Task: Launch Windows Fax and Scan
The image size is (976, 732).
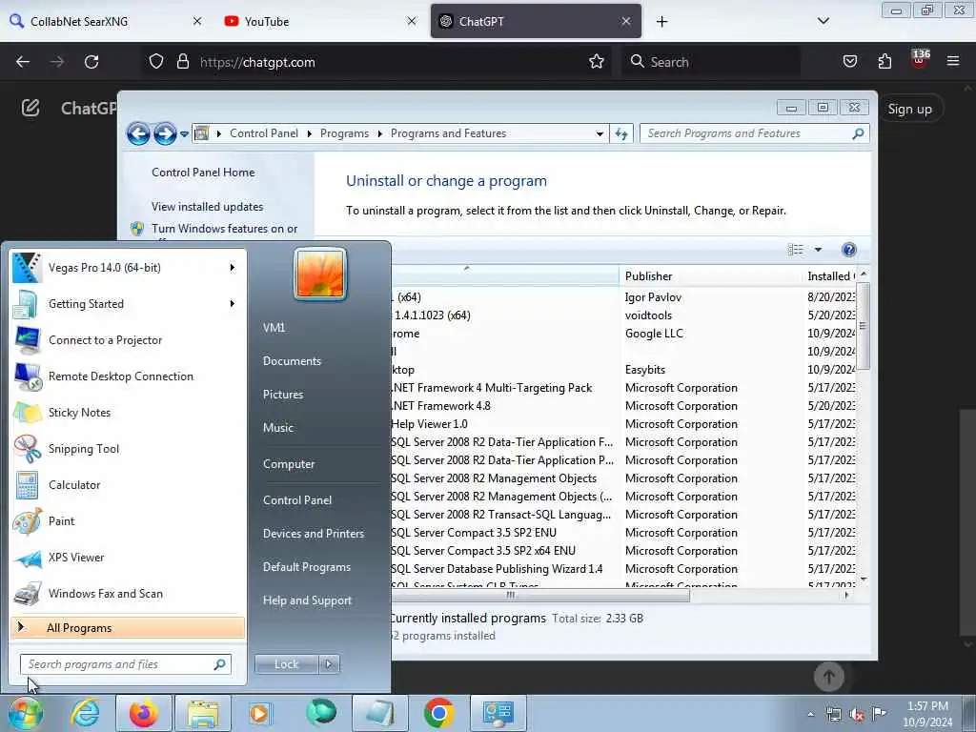Action: point(128,593)
